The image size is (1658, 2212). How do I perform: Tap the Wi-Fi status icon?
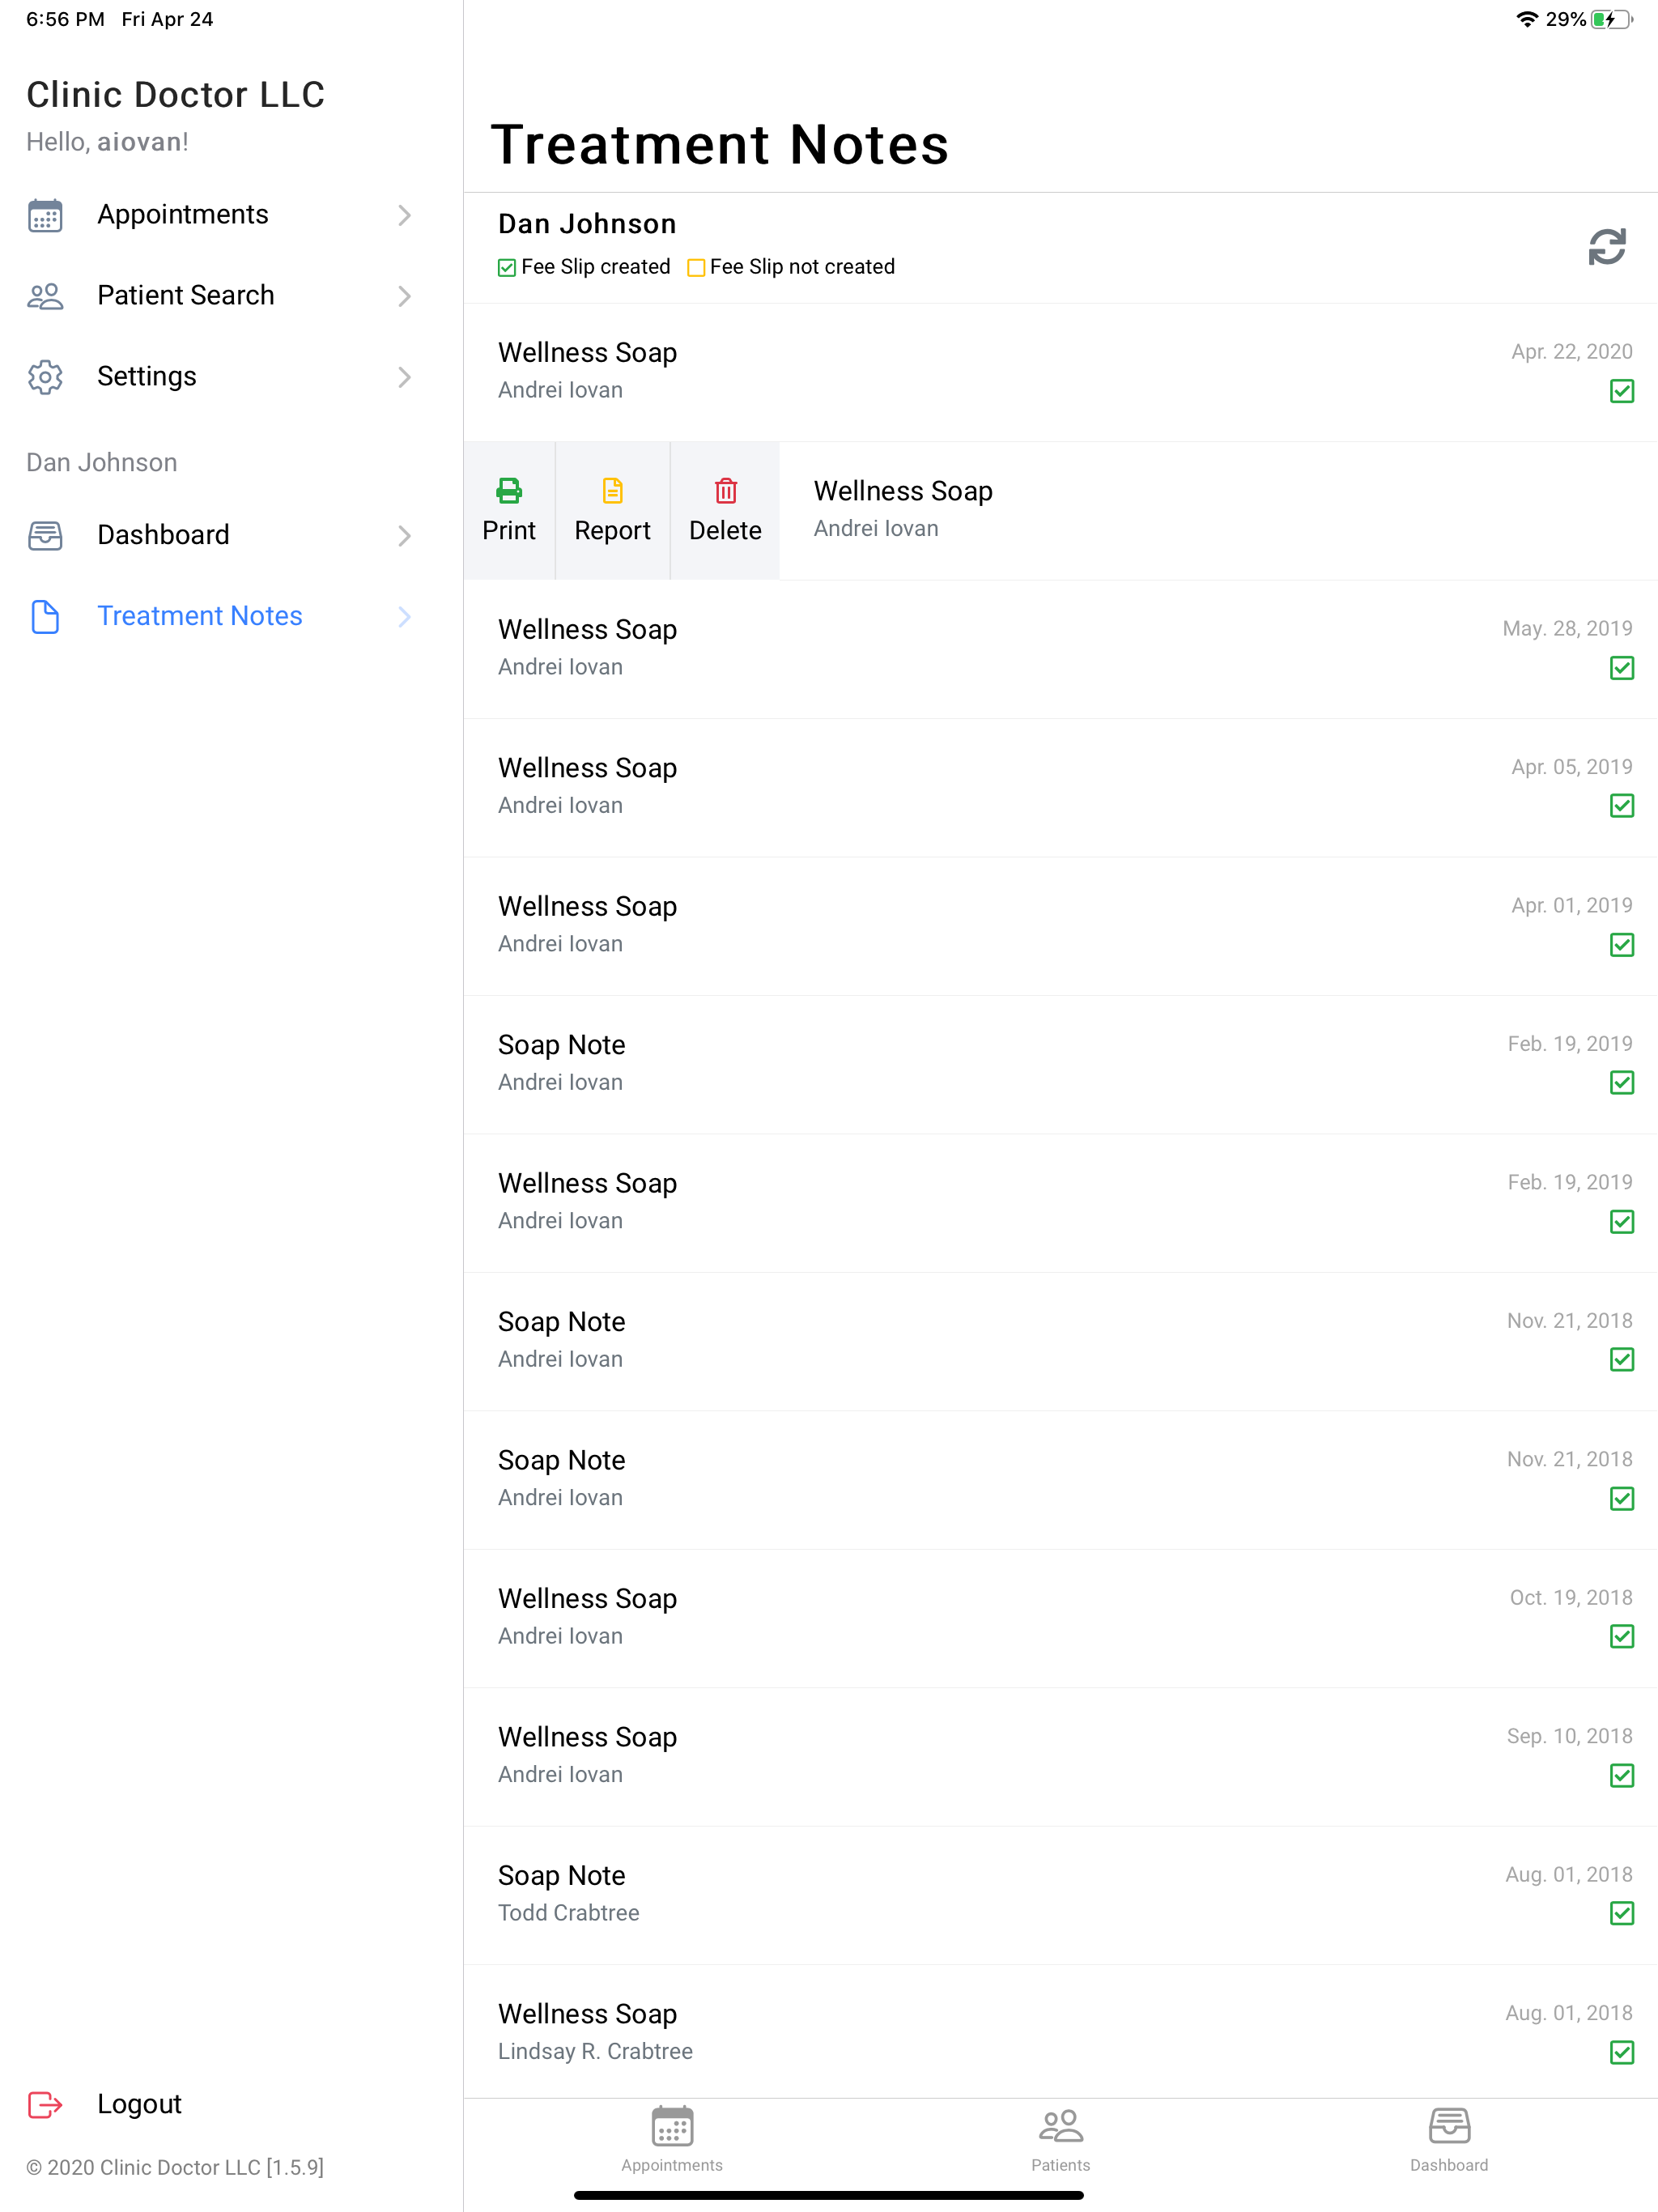click(x=1526, y=19)
